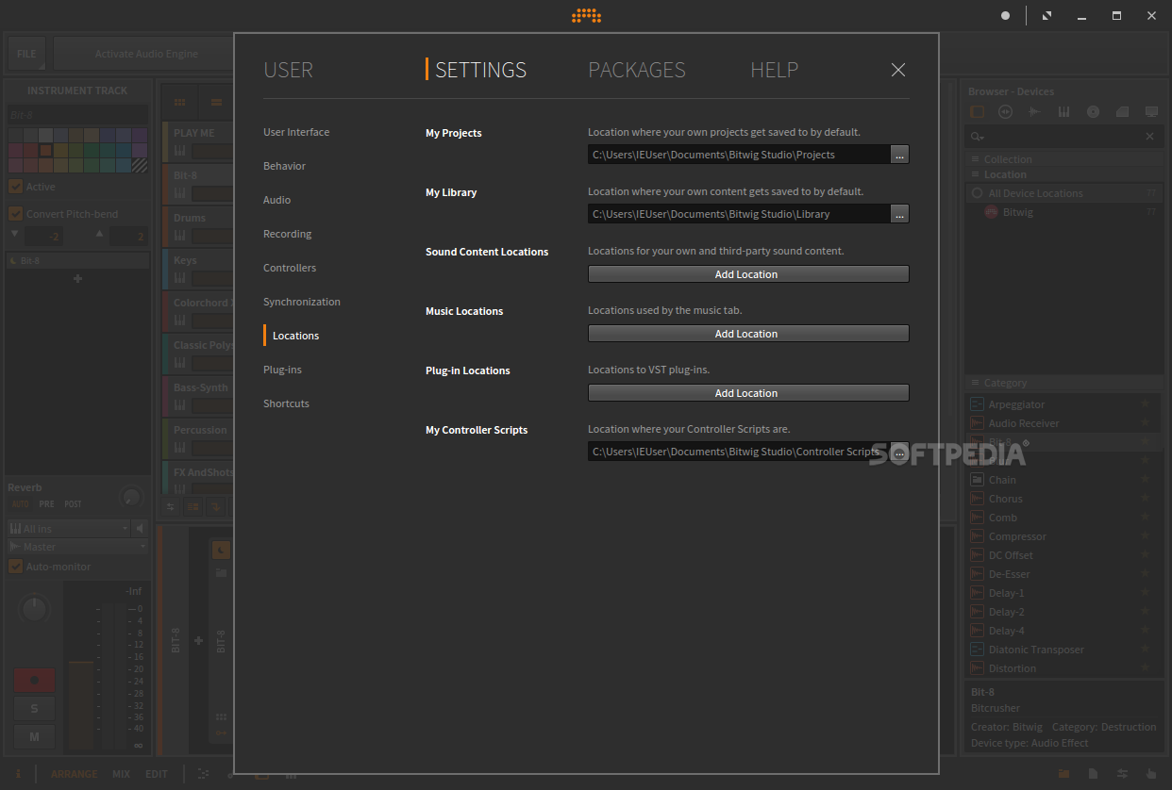Favorite the Arpeggiator device star
This screenshot has height=790, width=1172.
tap(1145, 404)
